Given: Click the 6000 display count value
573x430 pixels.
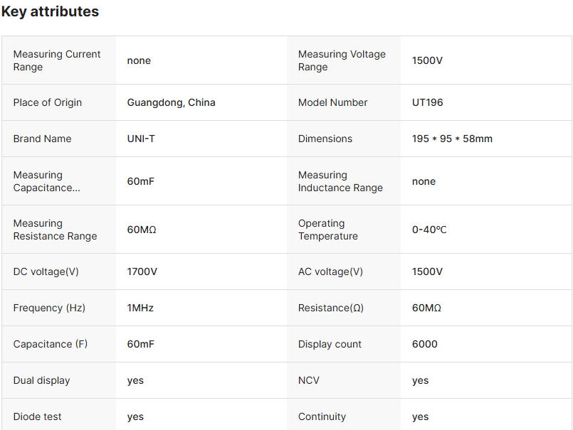Looking at the screenshot, I should [424, 344].
